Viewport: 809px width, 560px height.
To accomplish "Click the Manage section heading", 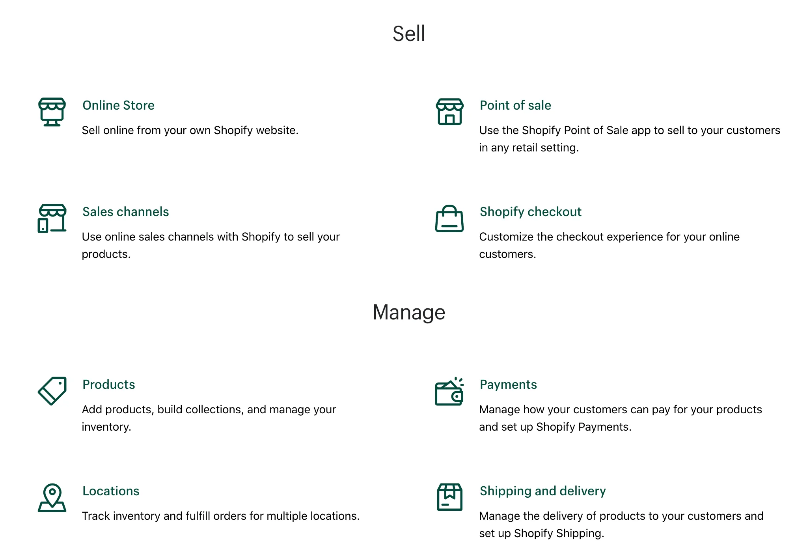I will pos(409,312).
